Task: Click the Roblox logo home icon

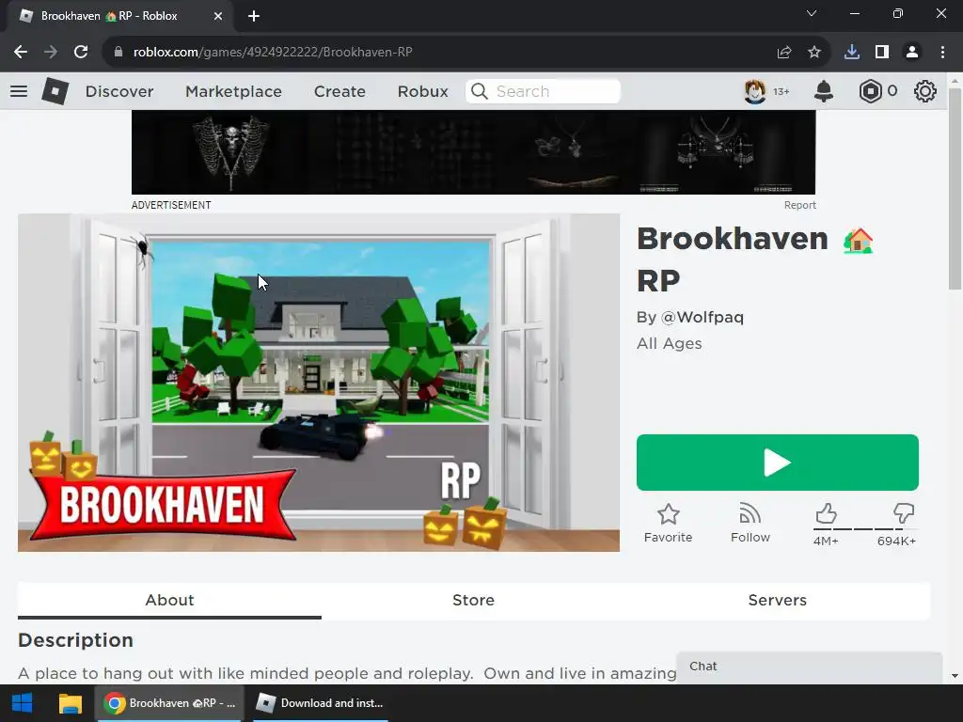Action: point(55,91)
